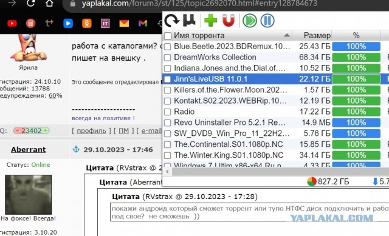Add a torrent with the green plus icon
This screenshot has width=389, height=236.
click(x=210, y=20)
